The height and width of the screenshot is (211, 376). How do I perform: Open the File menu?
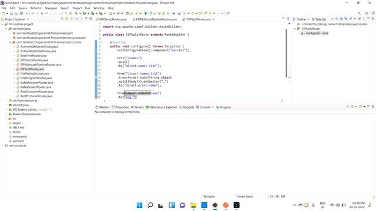click(x=4, y=8)
